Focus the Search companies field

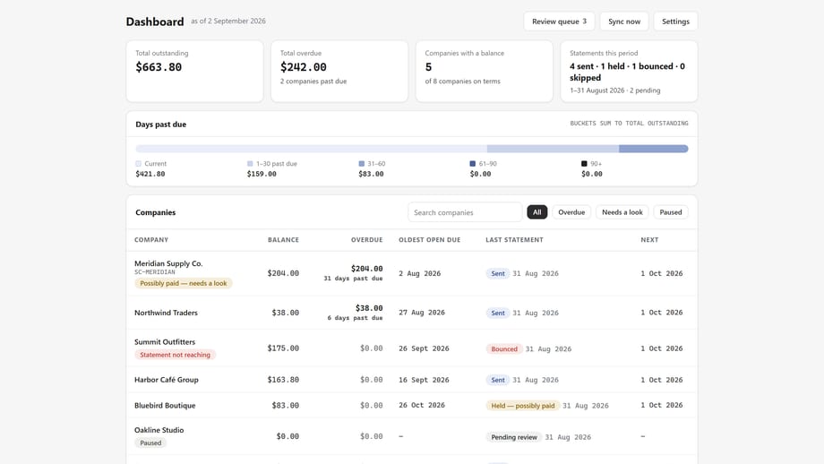(465, 212)
